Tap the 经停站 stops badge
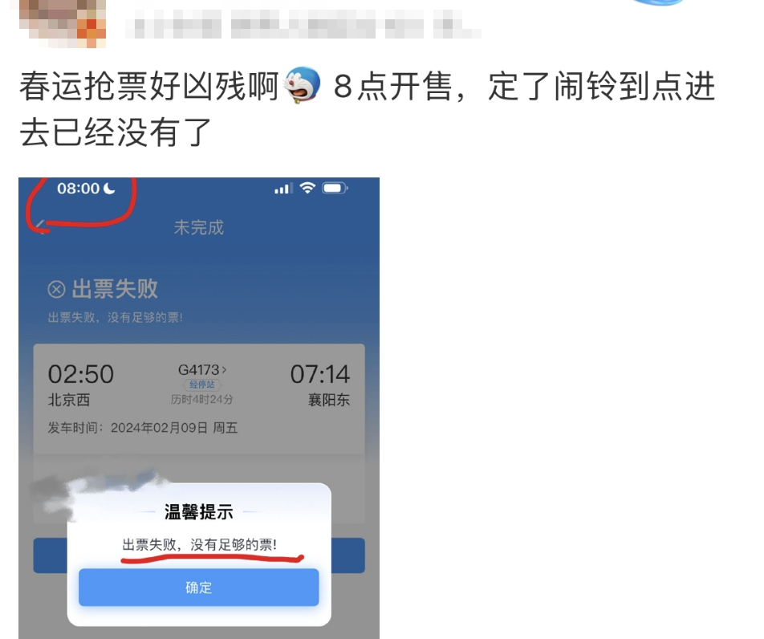Viewport: 764px width, 639px height. pos(201,385)
